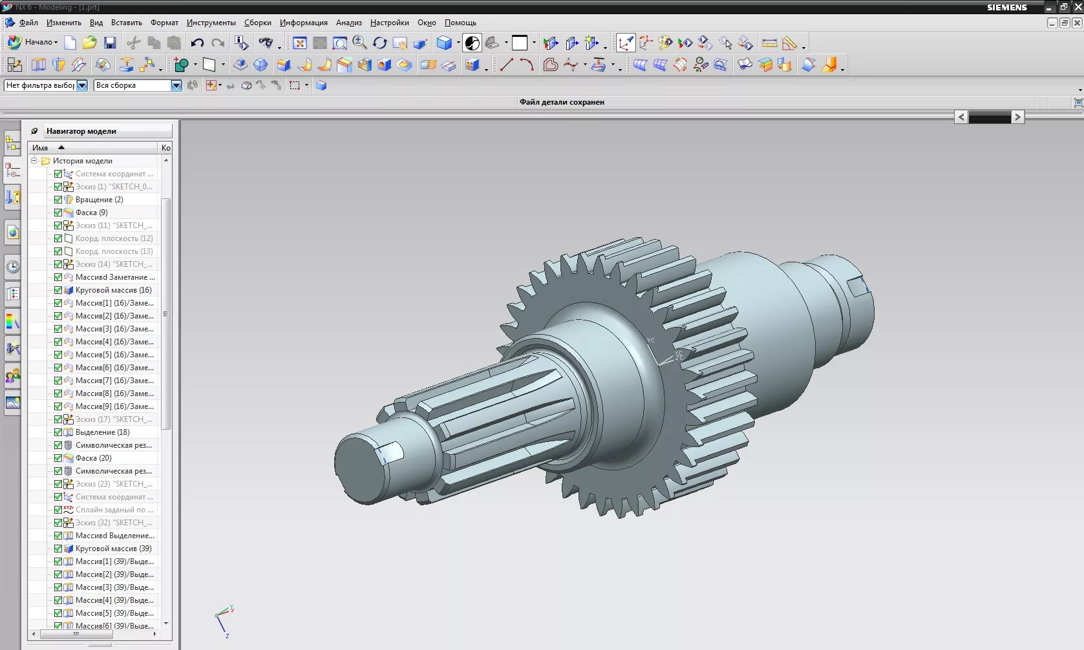1084x650 pixels.
Task: Click the dark progress bar between arrows
Action: [990, 117]
